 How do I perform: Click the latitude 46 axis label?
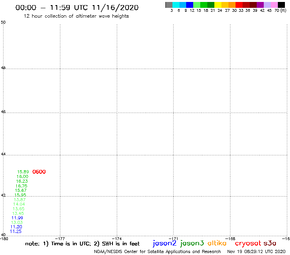click(x=3, y=112)
